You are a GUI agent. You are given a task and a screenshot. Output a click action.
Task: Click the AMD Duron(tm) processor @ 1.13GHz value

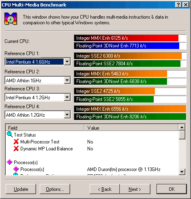coord(124,169)
